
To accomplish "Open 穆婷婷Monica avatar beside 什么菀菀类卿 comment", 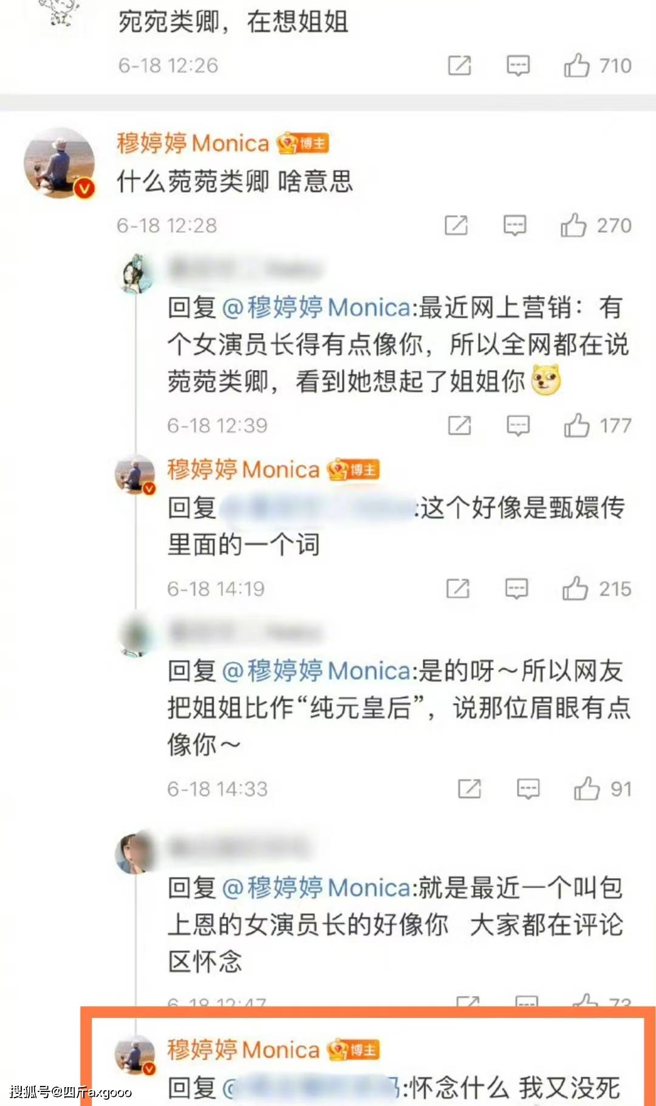I will (x=59, y=163).
